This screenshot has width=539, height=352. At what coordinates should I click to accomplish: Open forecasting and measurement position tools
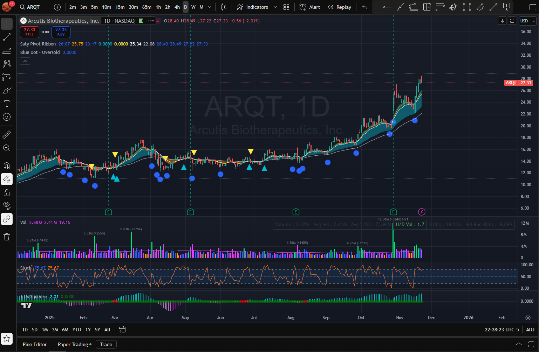pyautogui.click(x=7, y=77)
